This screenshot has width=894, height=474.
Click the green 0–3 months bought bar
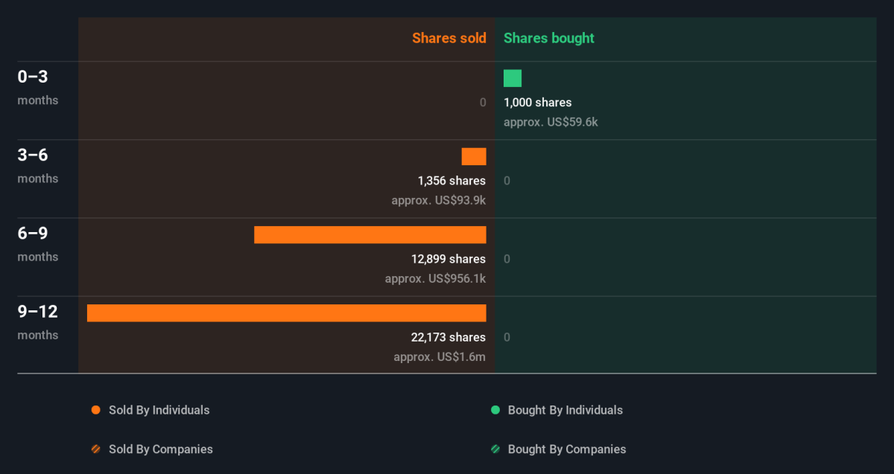pos(513,78)
